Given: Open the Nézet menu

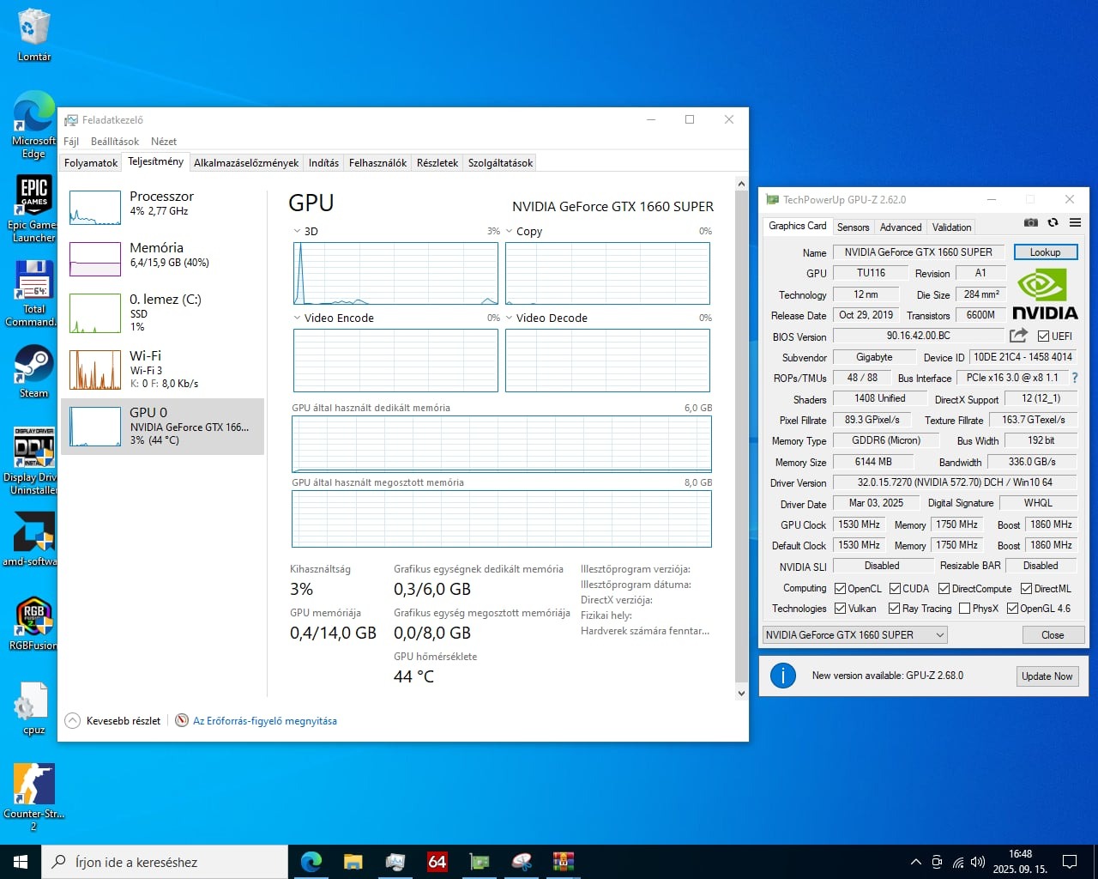Looking at the screenshot, I should point(164,142).
